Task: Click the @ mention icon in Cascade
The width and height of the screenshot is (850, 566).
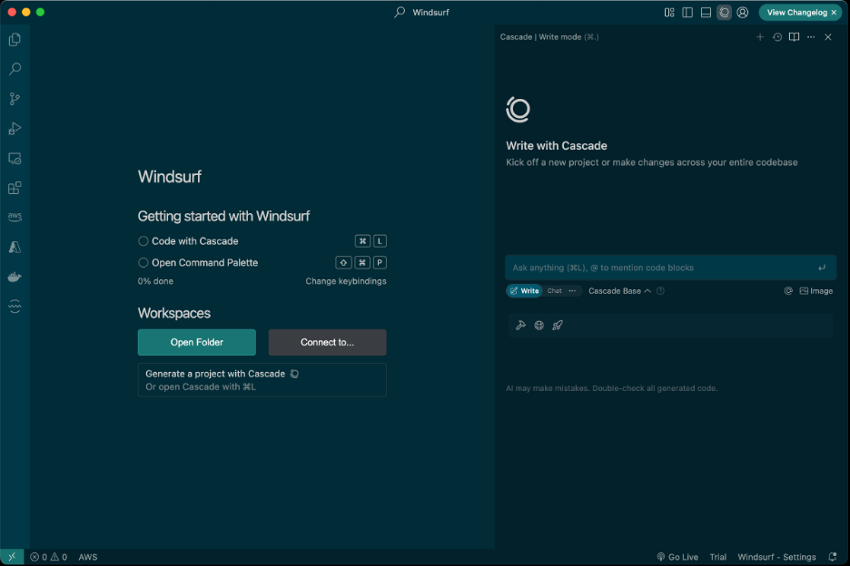Action: coord(788,291)
